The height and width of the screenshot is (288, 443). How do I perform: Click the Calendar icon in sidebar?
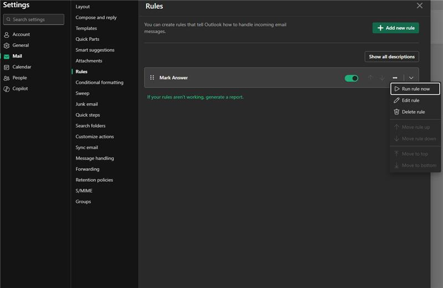click(7, 67)
